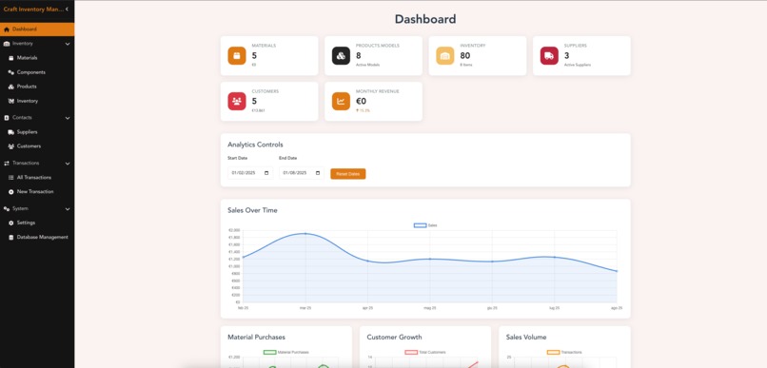Image resolution: width=767 pixels, height=368 pixels.
Task: Open the Dashboard menu item
Action: coord(37,29)
